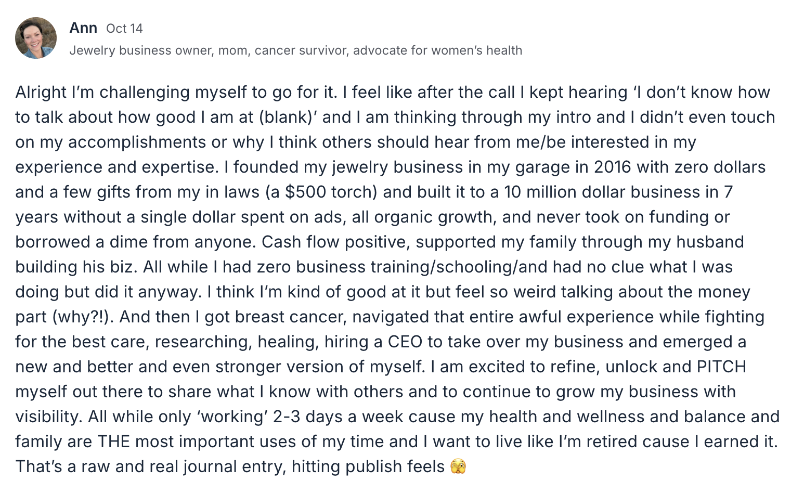Click the '(blank)' placeholder text
Image resolution: width=804 pixels, height=494 pixels.
[x=288, y=117]
